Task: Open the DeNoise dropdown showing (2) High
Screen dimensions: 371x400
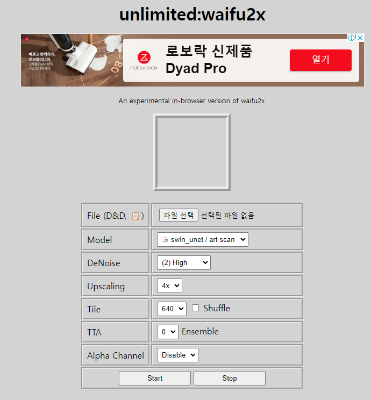Action: [x=184, y=262]
